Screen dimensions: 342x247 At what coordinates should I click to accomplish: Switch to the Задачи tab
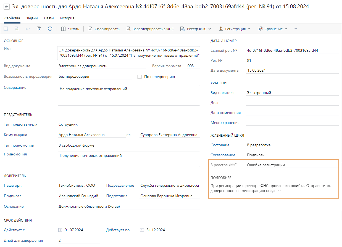(x=32, y=18)
